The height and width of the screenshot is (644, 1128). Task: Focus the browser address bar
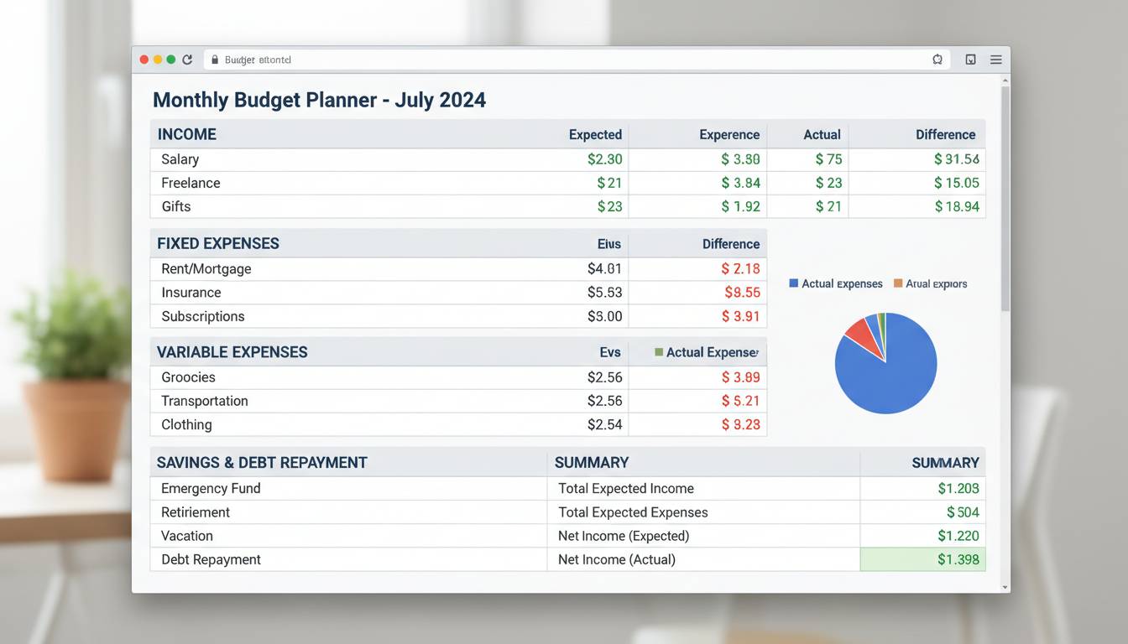[571, 60]
